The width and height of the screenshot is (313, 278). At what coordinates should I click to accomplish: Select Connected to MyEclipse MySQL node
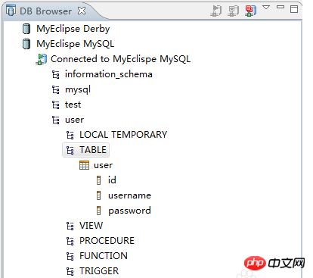click(120, 59)
